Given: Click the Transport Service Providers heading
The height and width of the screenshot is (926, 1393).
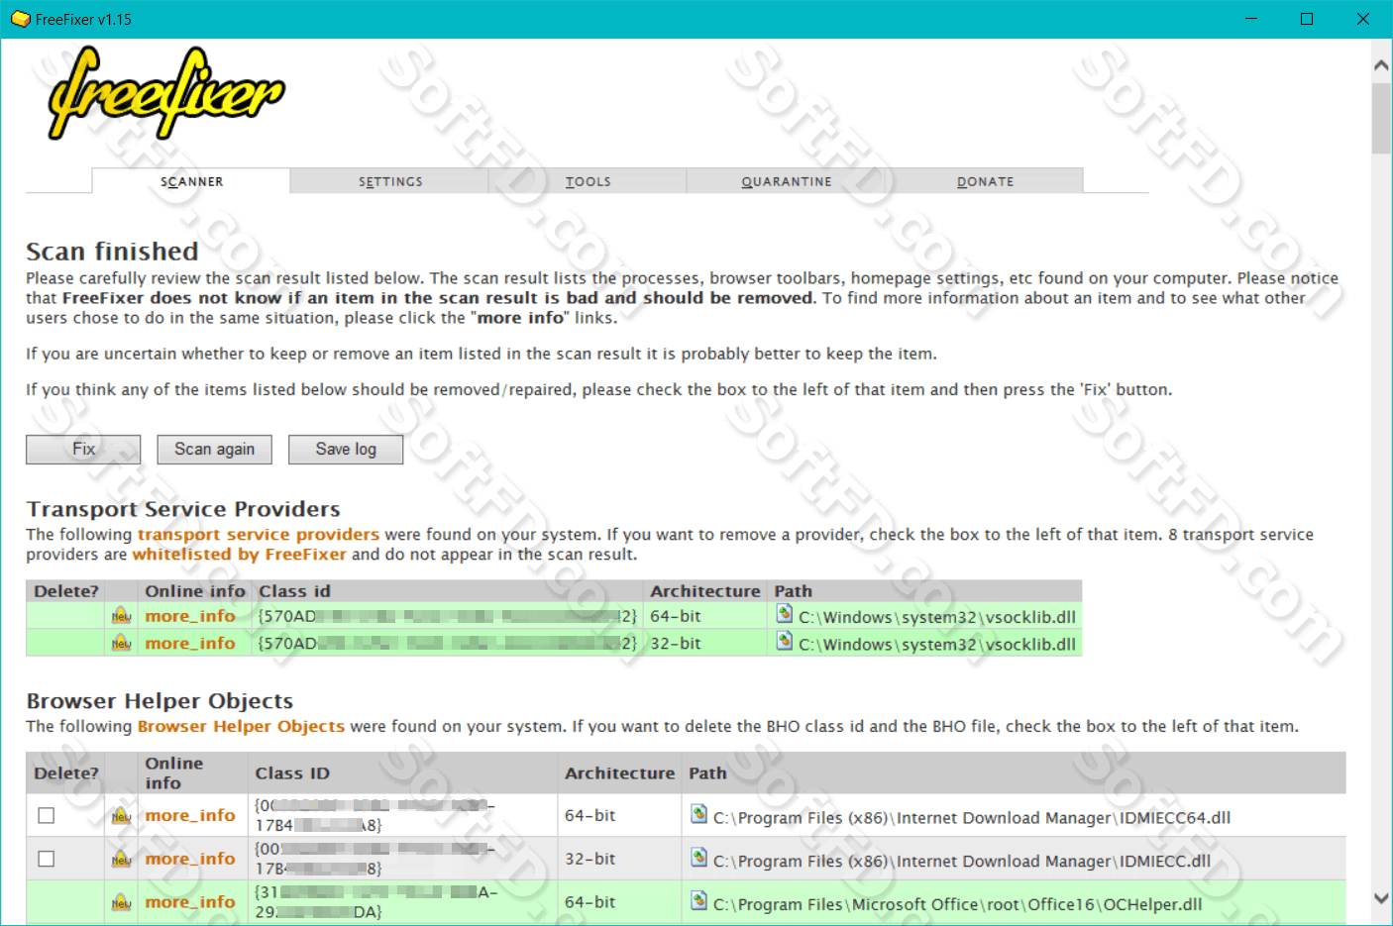Looking at the screenshot, I should [183, 509].
